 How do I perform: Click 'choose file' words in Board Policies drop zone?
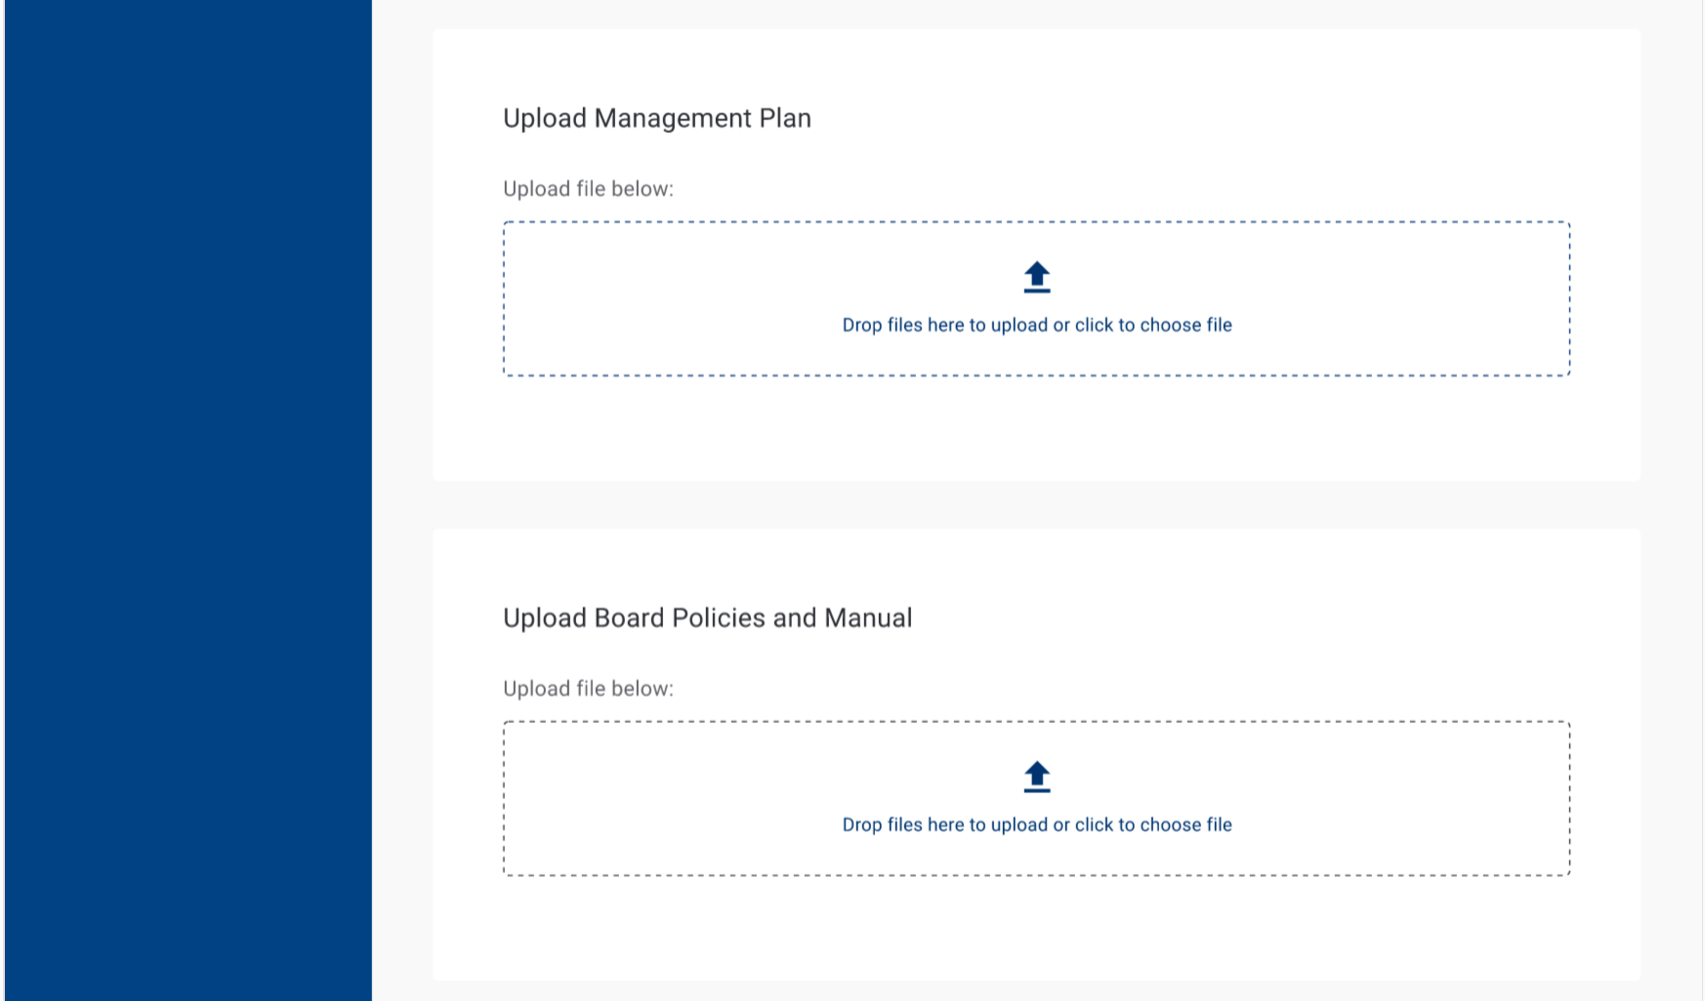1185,824
